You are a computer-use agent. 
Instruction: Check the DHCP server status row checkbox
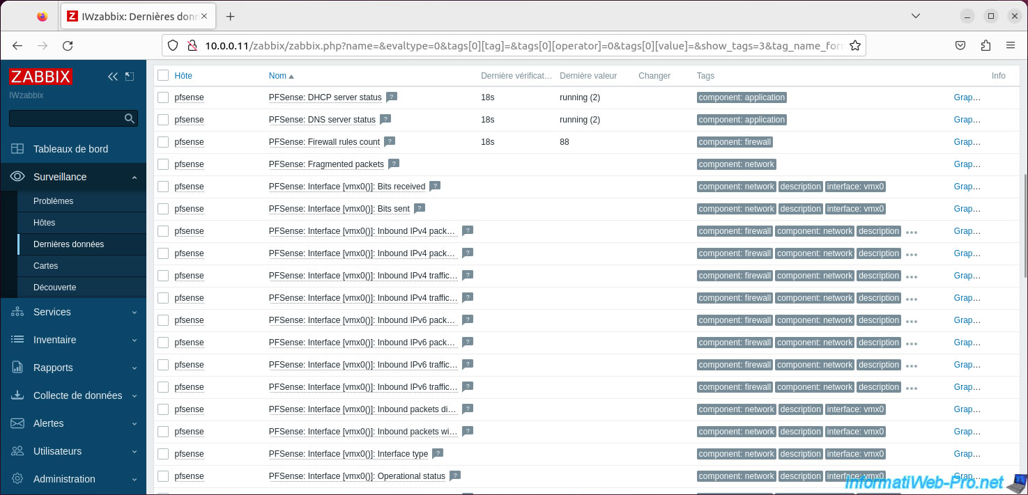[163, 97]
